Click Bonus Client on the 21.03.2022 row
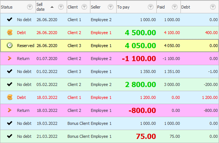Viewport: 219px width, 143px height. [x=79, y=136]
